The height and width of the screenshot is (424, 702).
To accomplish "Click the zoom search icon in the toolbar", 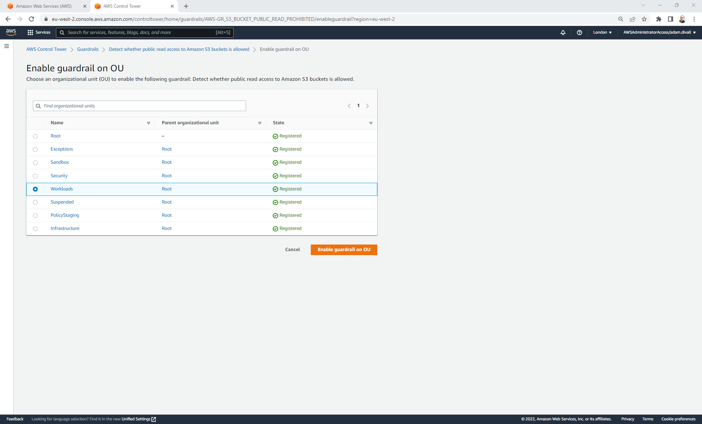I will point(620,19).
